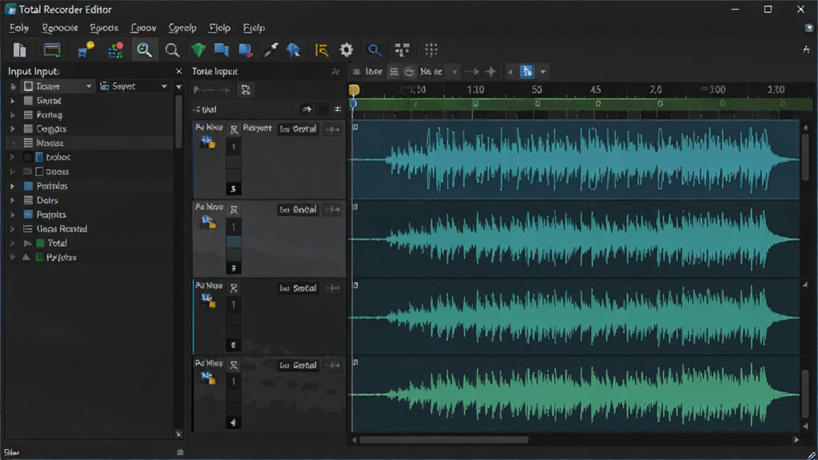This screenshot has width=818, height=460.
Task: Open first dropdown in Input panel header
Action: coord(58,86)
